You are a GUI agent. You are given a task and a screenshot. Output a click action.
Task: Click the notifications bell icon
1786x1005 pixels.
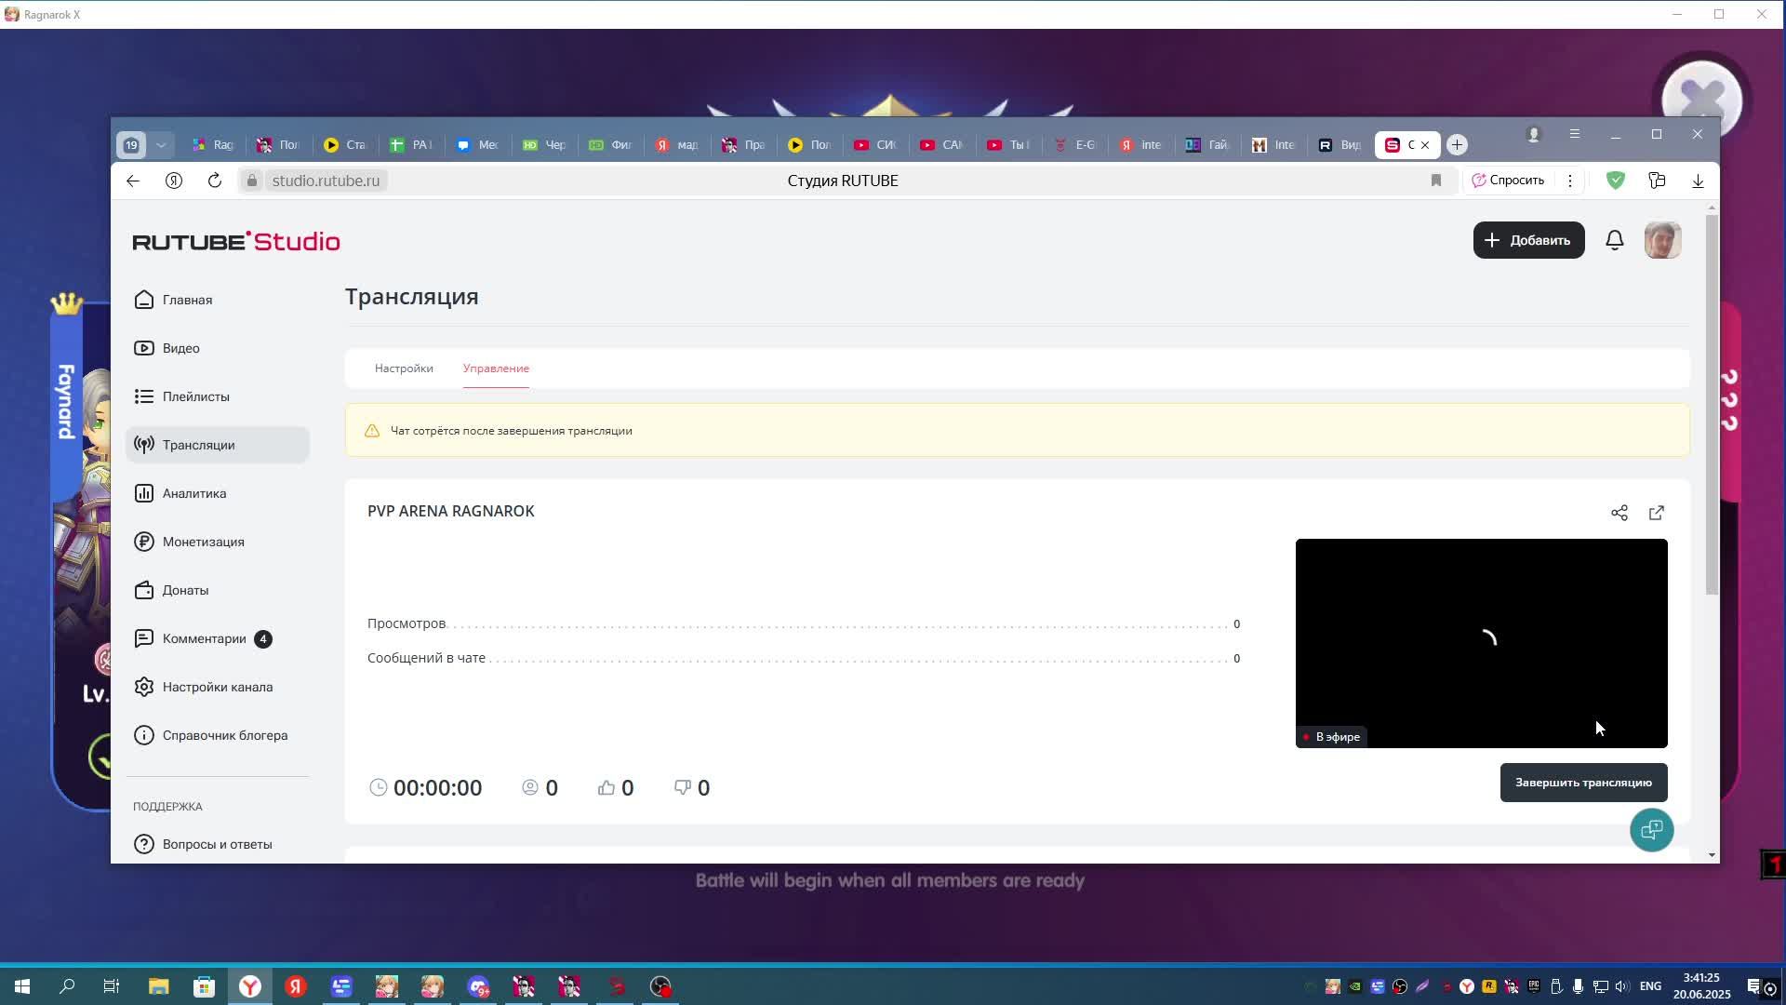coord(1615,240)
